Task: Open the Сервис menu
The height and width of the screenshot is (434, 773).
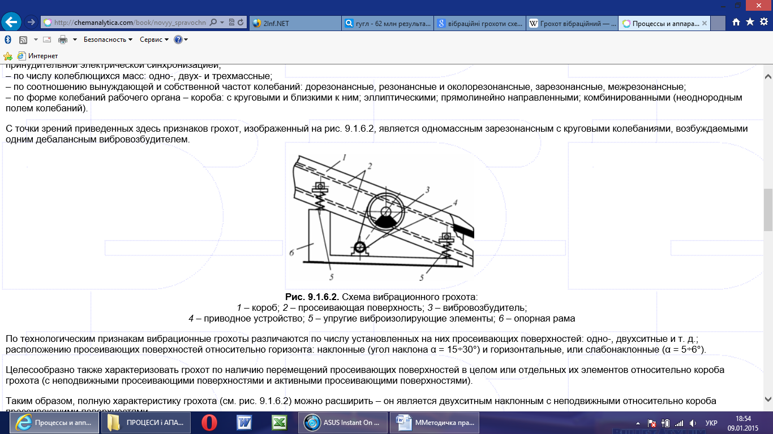Action: point(154,40)
